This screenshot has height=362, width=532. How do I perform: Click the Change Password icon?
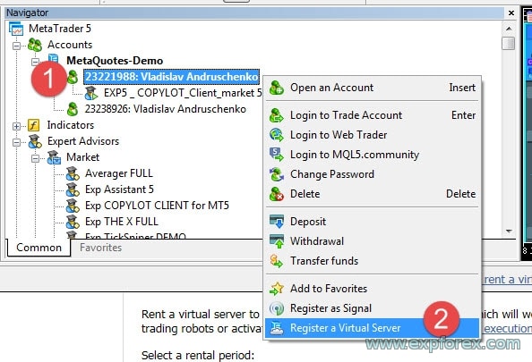[x=277, y=174]
